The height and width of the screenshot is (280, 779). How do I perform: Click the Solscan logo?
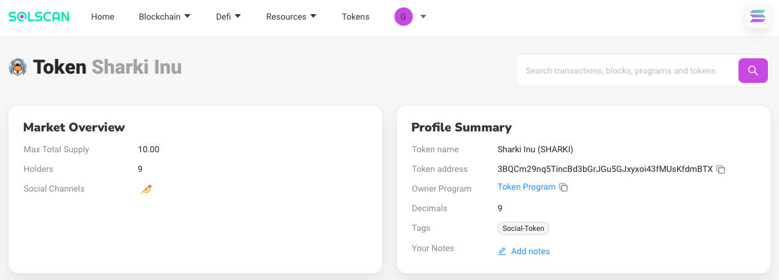39,17
